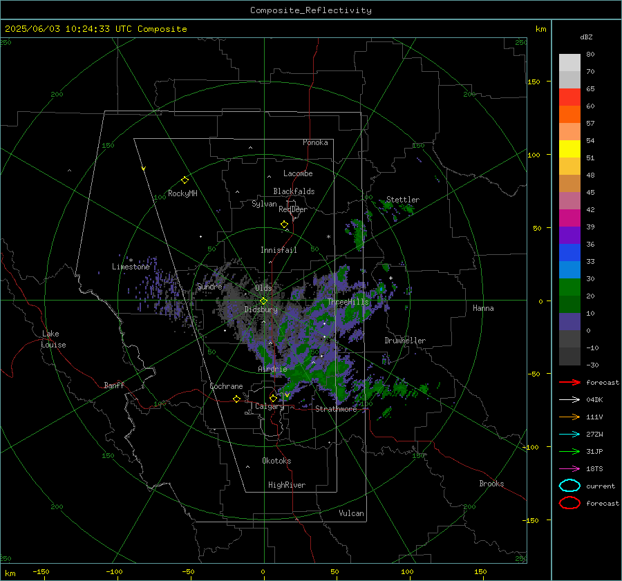
Task: Select the 04DK legend label
Action: (x=594, y=400)
